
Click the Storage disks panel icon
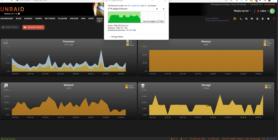point(143,86)
